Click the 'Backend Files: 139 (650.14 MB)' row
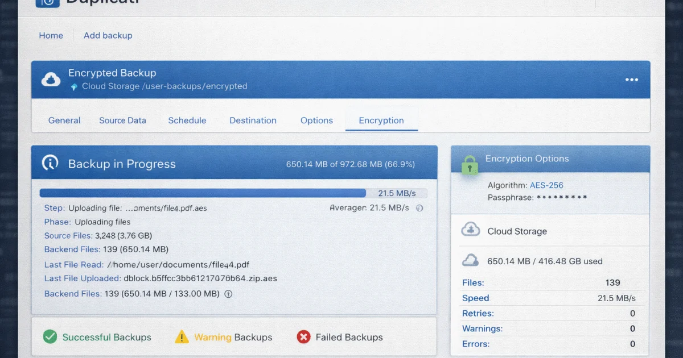Image resolution: width=683 pixels, height=358 pixels. [106, 249]
